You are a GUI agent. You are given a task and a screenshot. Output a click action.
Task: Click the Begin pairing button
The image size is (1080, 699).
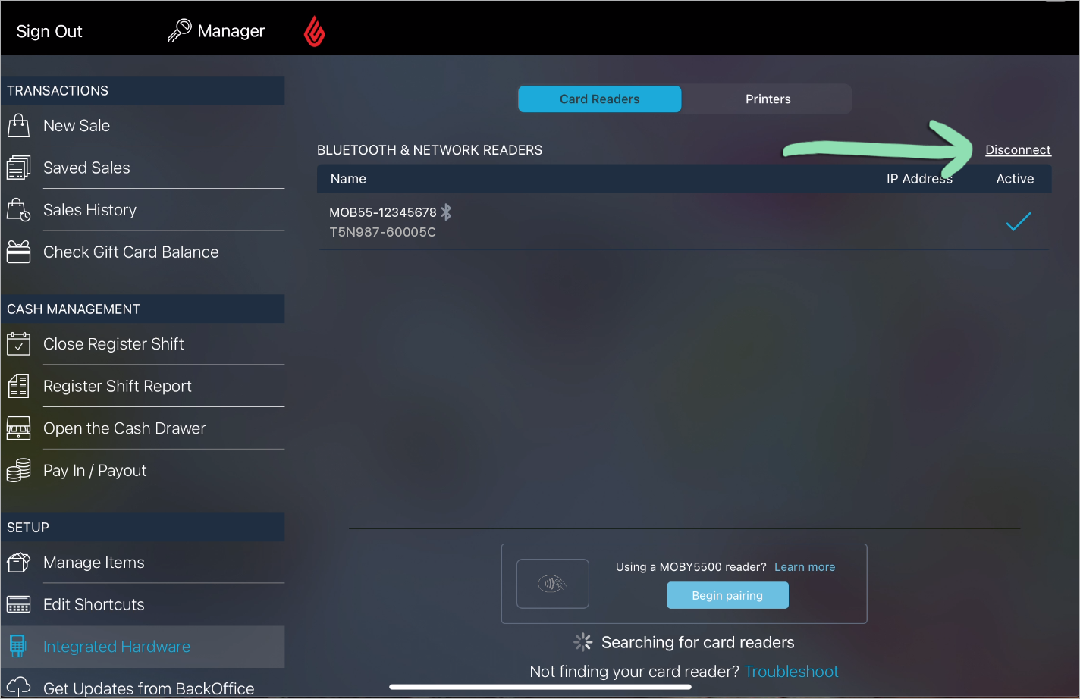(727, 595)
